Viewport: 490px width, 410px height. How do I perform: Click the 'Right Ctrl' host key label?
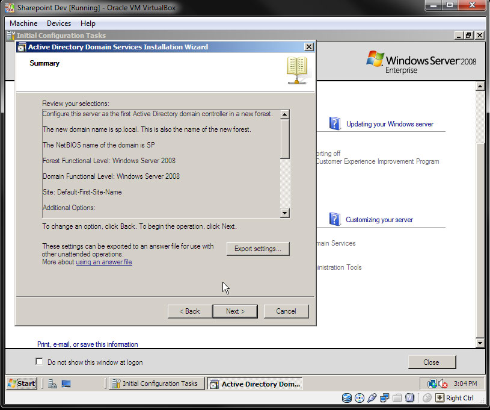tap(460, 398)
